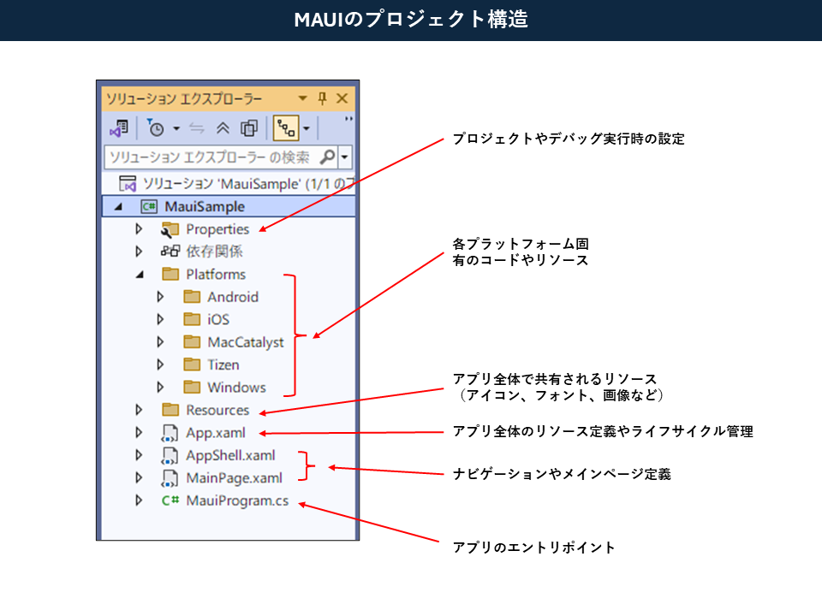Close the Solution Explorer panel

342,98
